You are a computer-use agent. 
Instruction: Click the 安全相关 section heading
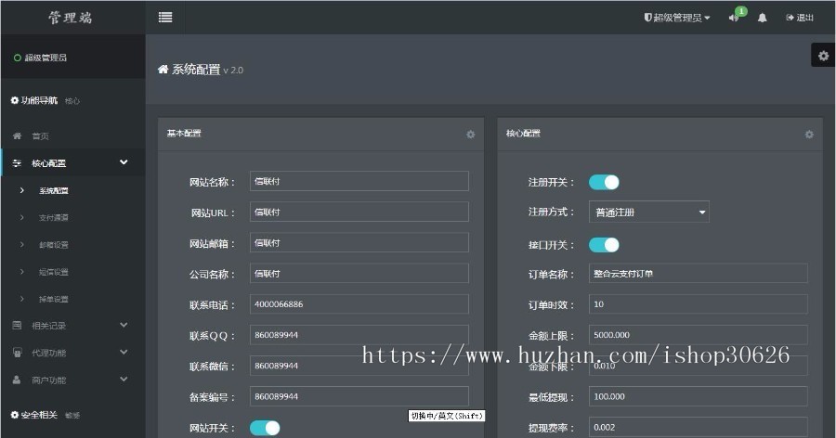point(39,415)
